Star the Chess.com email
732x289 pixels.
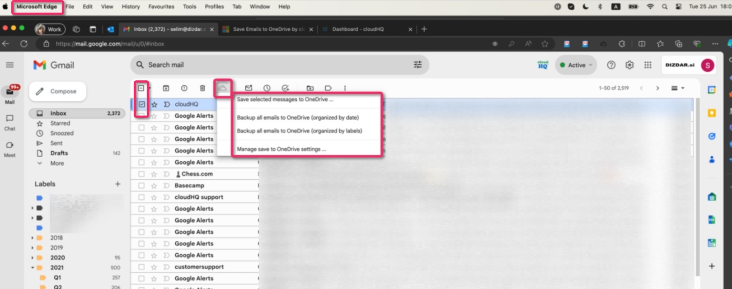154,174
